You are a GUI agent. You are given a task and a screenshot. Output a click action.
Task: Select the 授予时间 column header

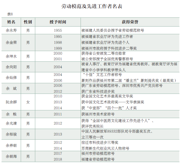click(58, 22)
